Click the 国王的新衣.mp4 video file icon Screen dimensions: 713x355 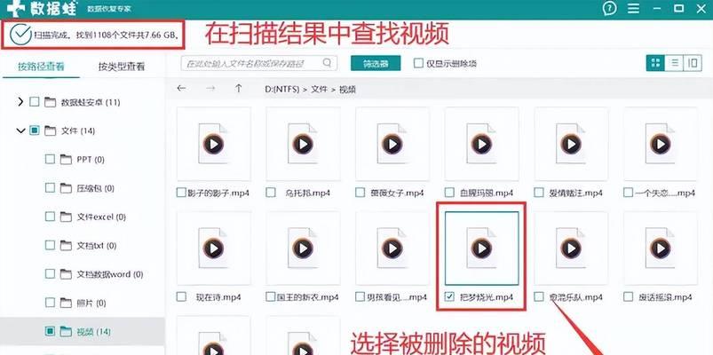click(x=303, y=248)
